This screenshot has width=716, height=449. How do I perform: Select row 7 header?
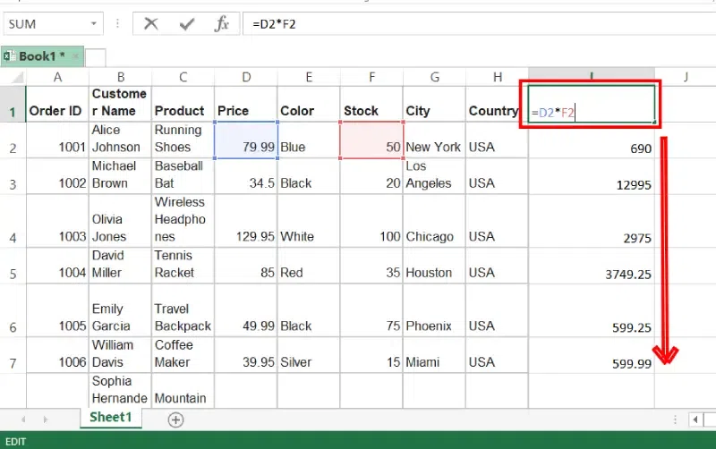13,355
